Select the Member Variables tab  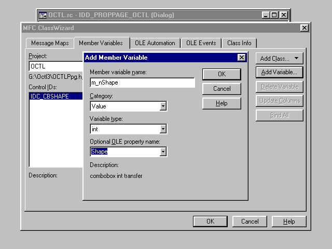(x=101, y=43)
